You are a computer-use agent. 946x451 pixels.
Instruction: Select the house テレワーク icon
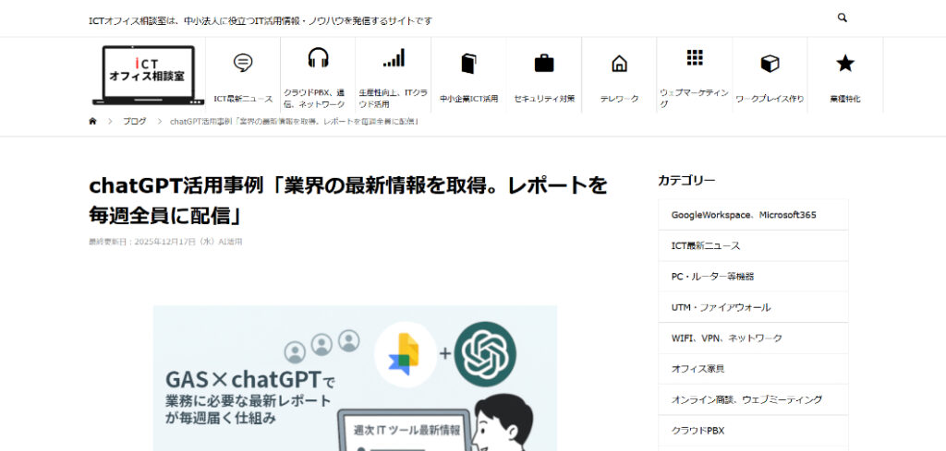(619, 64)
